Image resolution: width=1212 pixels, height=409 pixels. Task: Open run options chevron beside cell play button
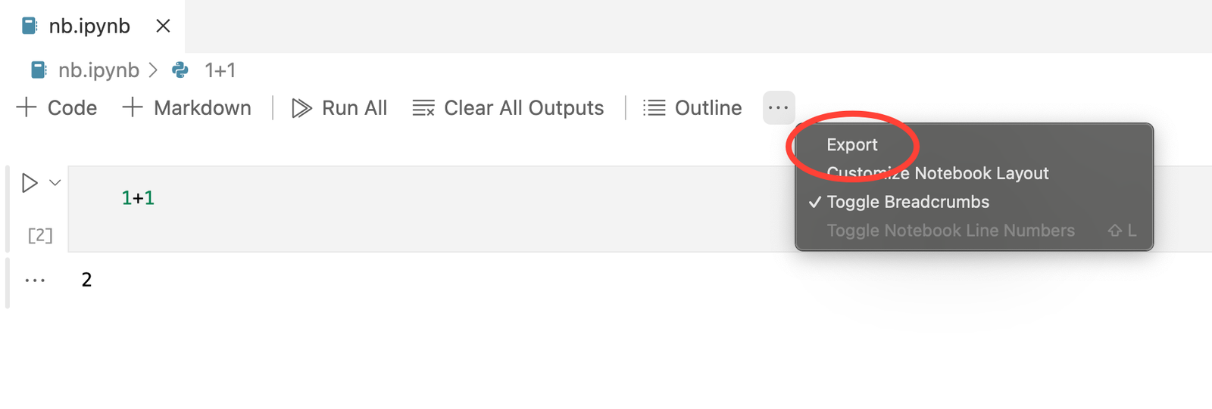point(55,183)
